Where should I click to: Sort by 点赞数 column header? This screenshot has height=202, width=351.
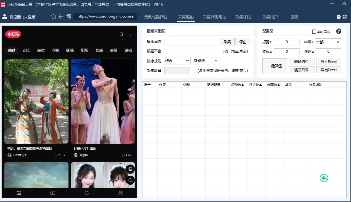(x=237, y=85)
